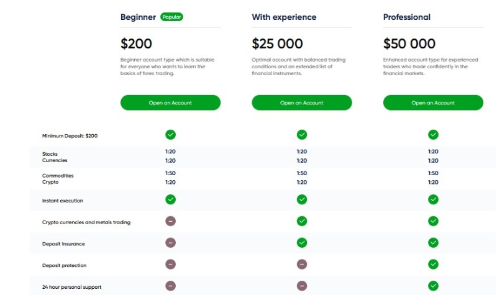Select the Professional plan heading
Screen dimensions: 497x295
click(407, 17)
